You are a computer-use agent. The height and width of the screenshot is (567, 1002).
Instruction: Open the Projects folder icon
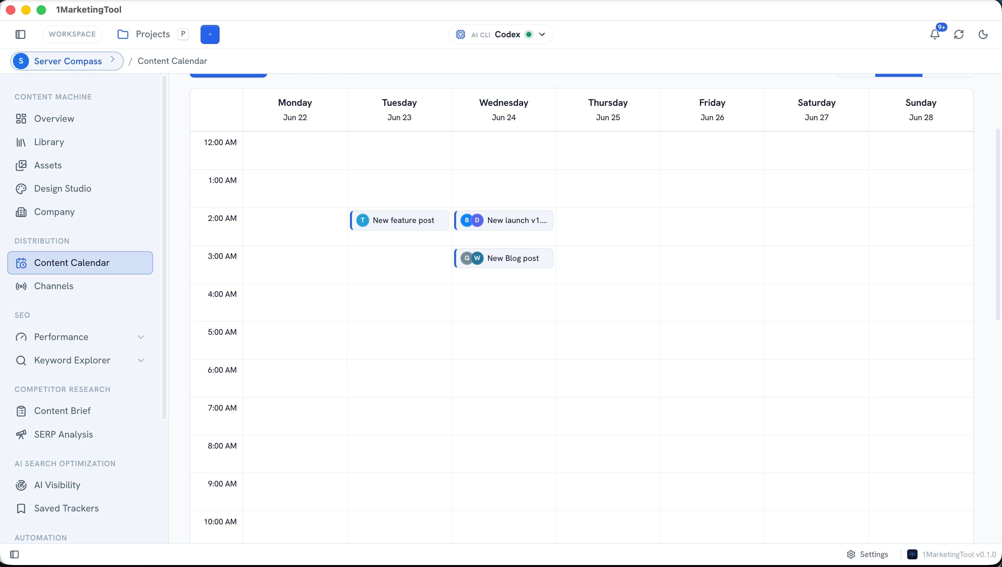pyautogui.click(x=123, y=34)
